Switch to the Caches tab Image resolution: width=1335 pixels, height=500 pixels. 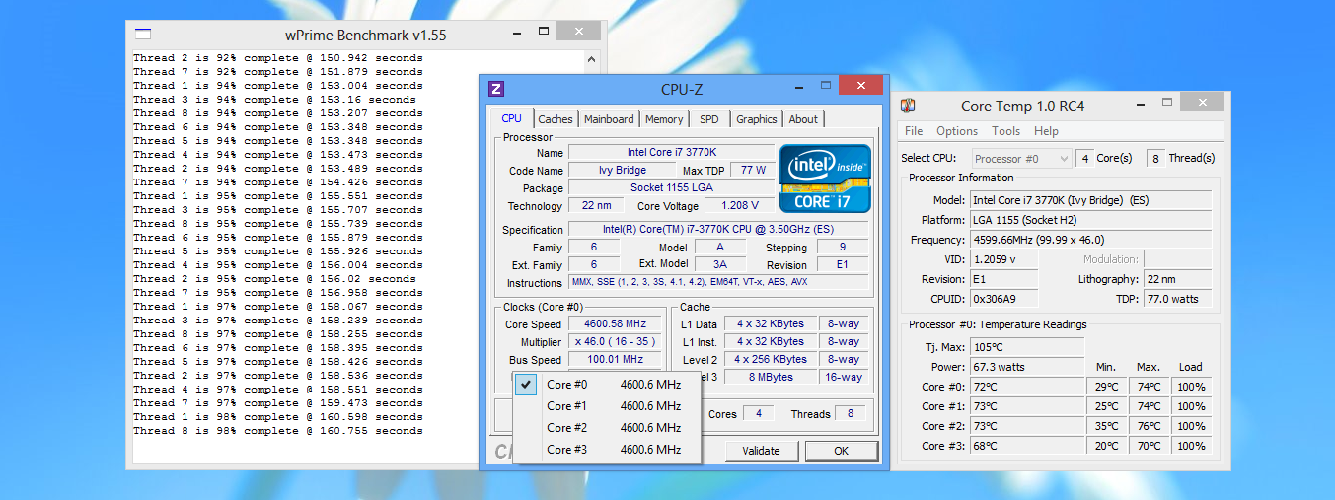coord(556,119)
